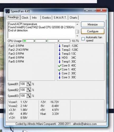
Task: Switch to the Exotics tab
Action: coord(47,18)
